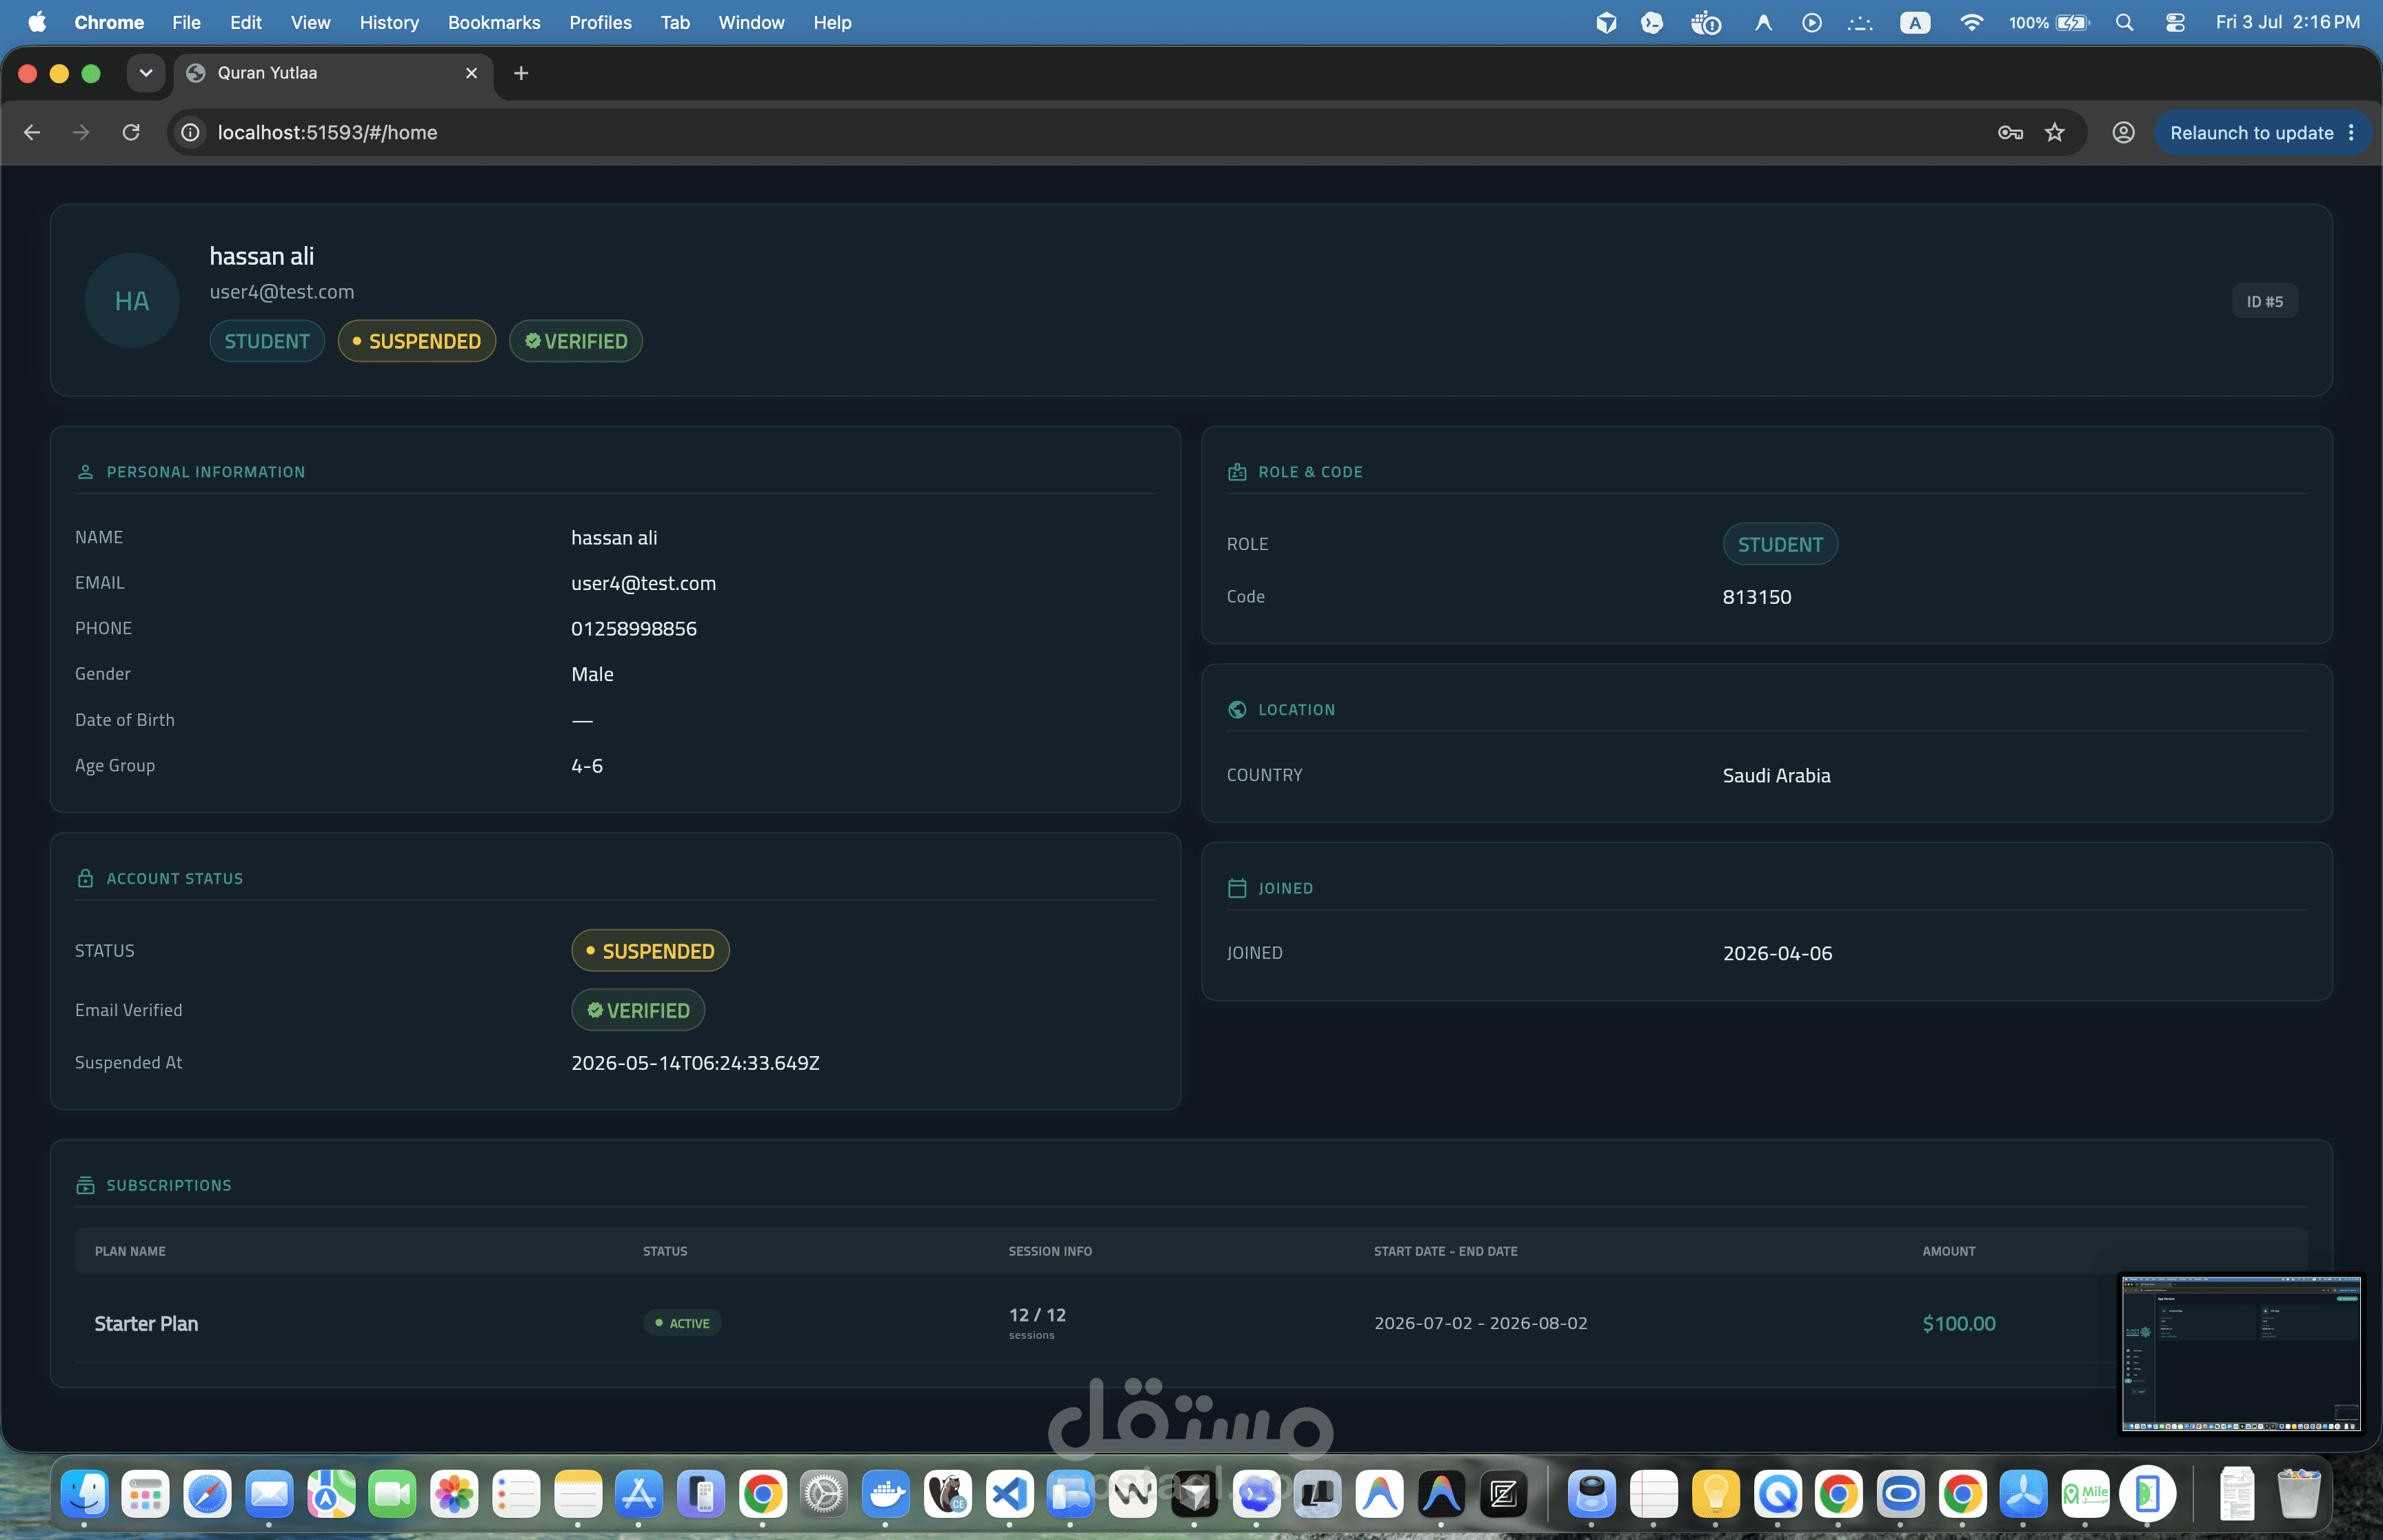
Task: Open the Profiles menu
Action: [x=600, y=22]
